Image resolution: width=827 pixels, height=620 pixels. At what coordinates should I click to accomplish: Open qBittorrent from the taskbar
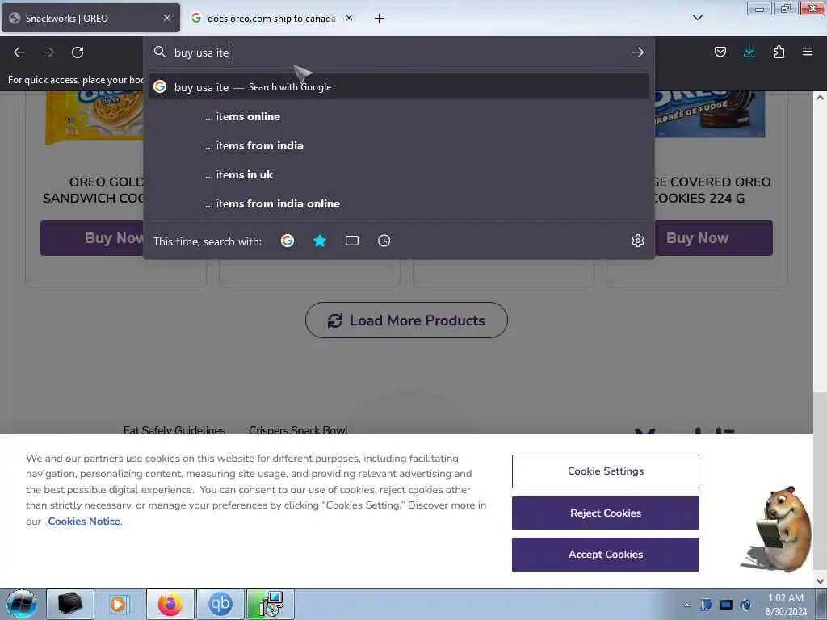220,604
